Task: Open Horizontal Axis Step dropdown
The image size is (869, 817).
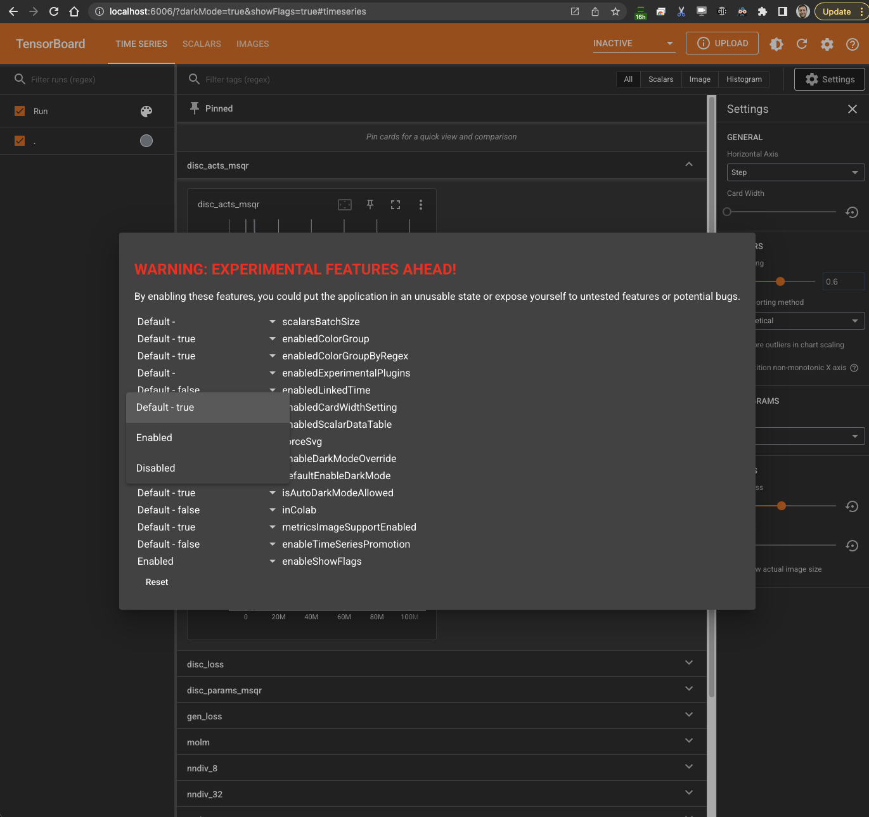Action: click(795, 172)
